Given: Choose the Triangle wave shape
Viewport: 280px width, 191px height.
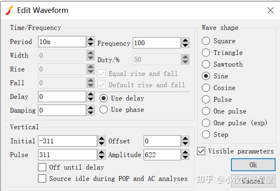Looking at the screenshot, I should pos(206,52).
